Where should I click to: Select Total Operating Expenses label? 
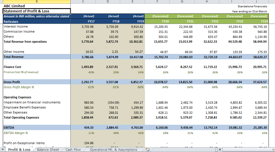click(21, 117)
